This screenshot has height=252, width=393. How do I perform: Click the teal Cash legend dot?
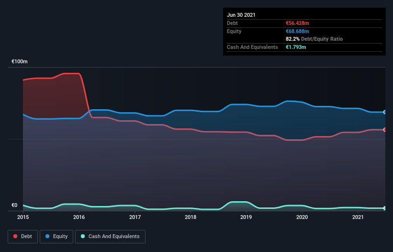tap(83, 236)
